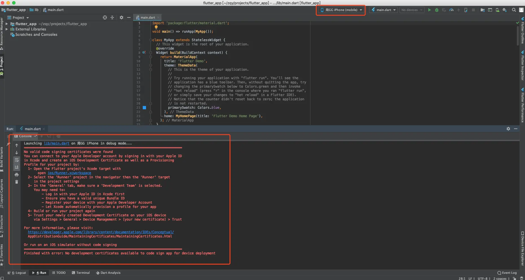
Task: Collapse the MyApp class code fold
Action: point(151,40)
